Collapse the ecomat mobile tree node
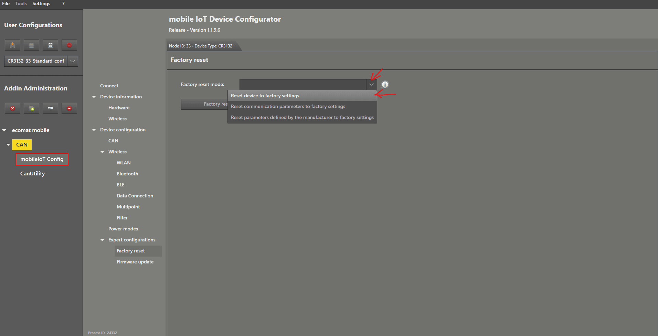This screenshot has height=336, width=658. click(x=4, y=130)
